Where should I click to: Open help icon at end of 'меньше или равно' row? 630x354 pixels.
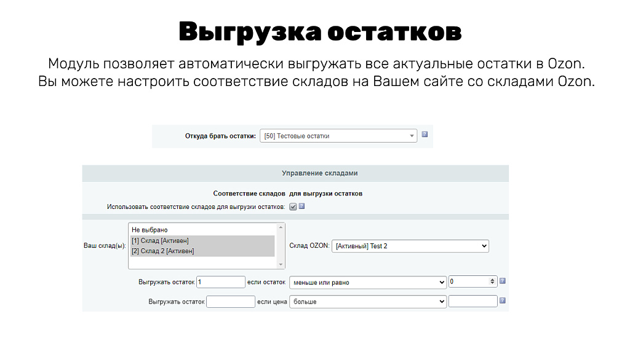pyautogui.click(x=502, y=281)
